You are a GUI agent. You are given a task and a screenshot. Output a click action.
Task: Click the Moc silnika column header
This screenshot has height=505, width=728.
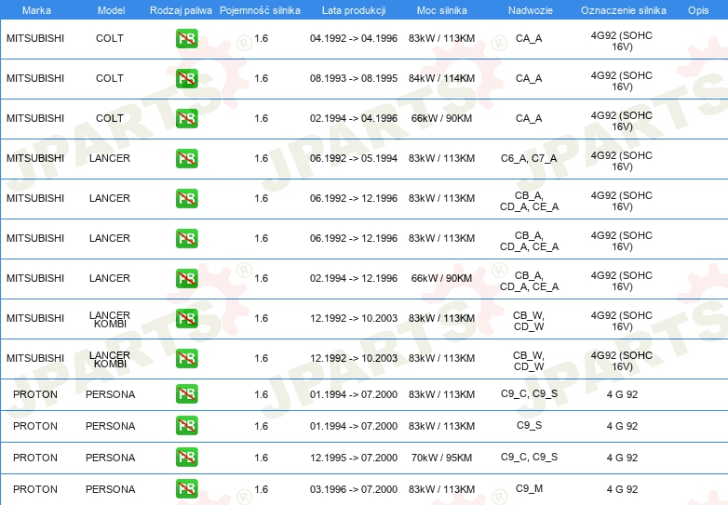pos(442,10)
